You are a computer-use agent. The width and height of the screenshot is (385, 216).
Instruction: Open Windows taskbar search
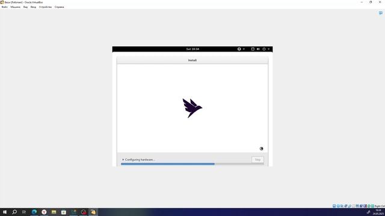pos(14,212)
